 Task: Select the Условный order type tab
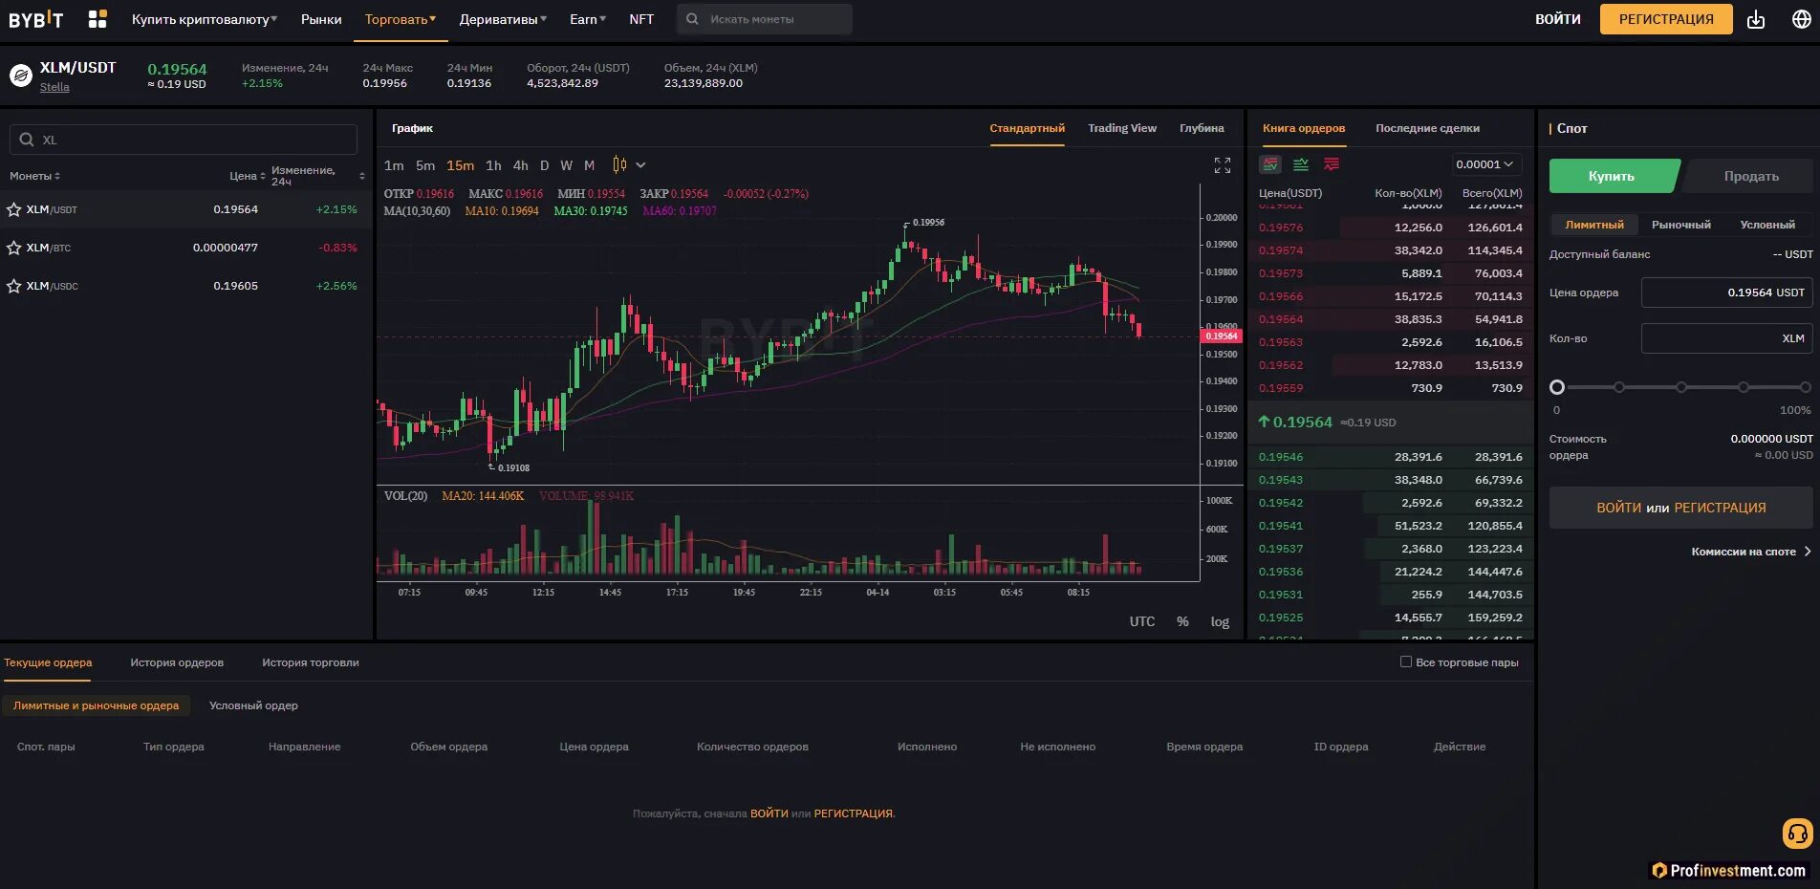(x=1767, y=225)
